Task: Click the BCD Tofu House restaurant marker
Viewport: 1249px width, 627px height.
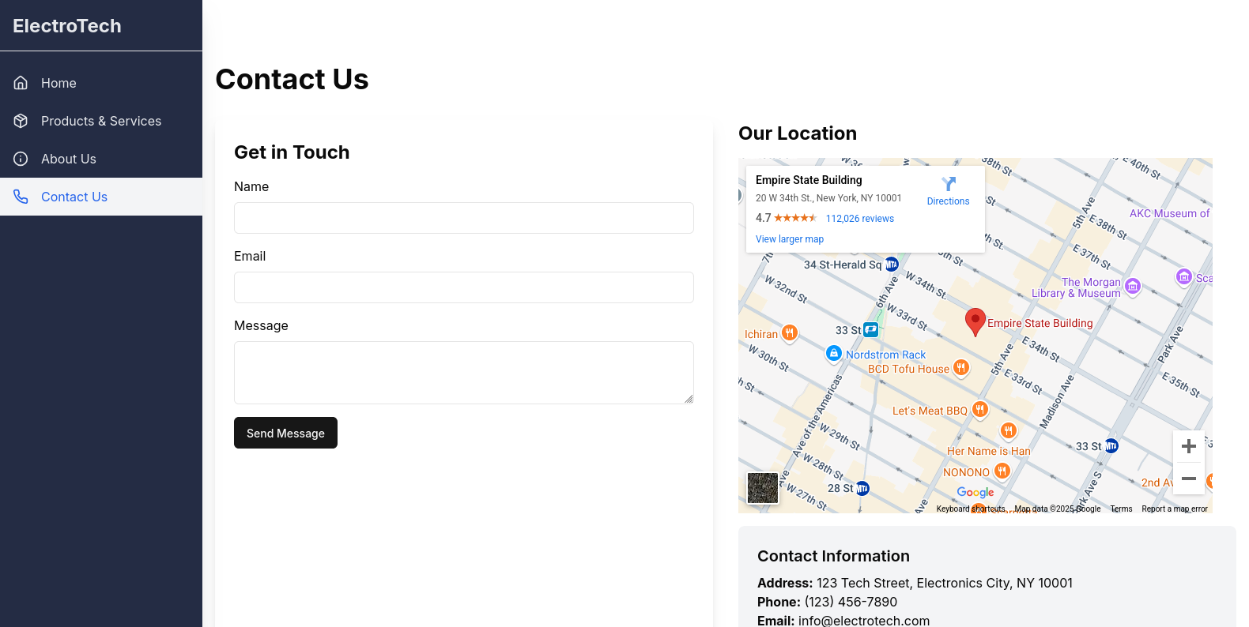Action: click(x=961, y=367)
